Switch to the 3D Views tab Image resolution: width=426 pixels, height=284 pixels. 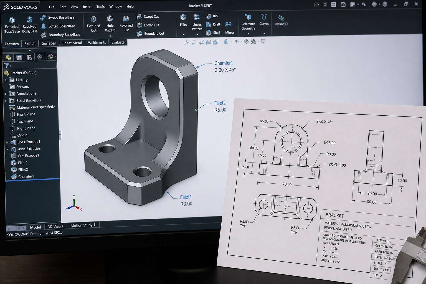tap(55, 226)
